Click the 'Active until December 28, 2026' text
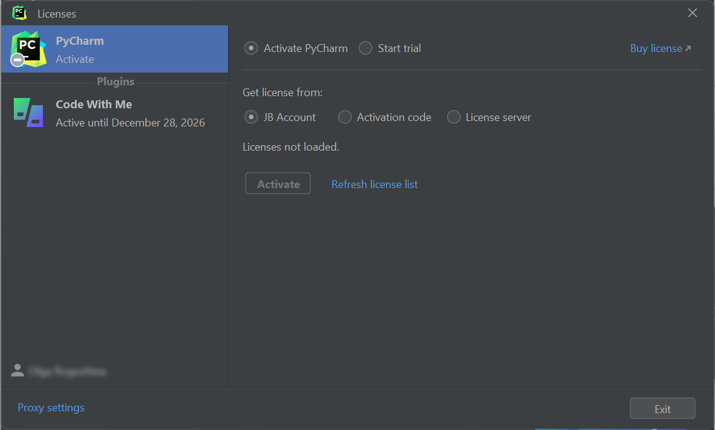 (x=130, y=123)
